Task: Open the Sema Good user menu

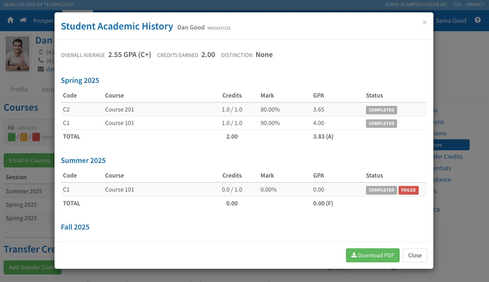Action: pyautogui.click(x=451, y=21)
